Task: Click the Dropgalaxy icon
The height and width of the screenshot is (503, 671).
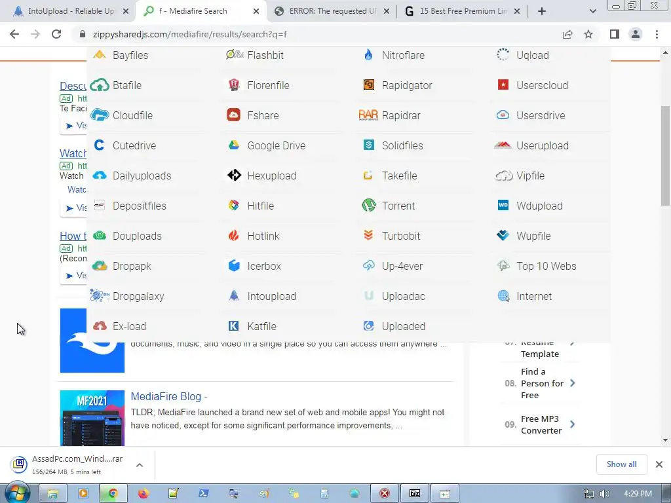Action: click(x=100, y=295)
